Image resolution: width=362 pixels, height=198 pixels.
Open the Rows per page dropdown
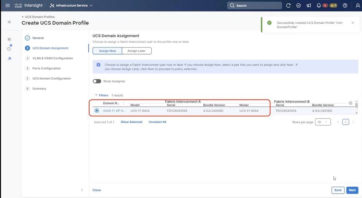point(323,122)
